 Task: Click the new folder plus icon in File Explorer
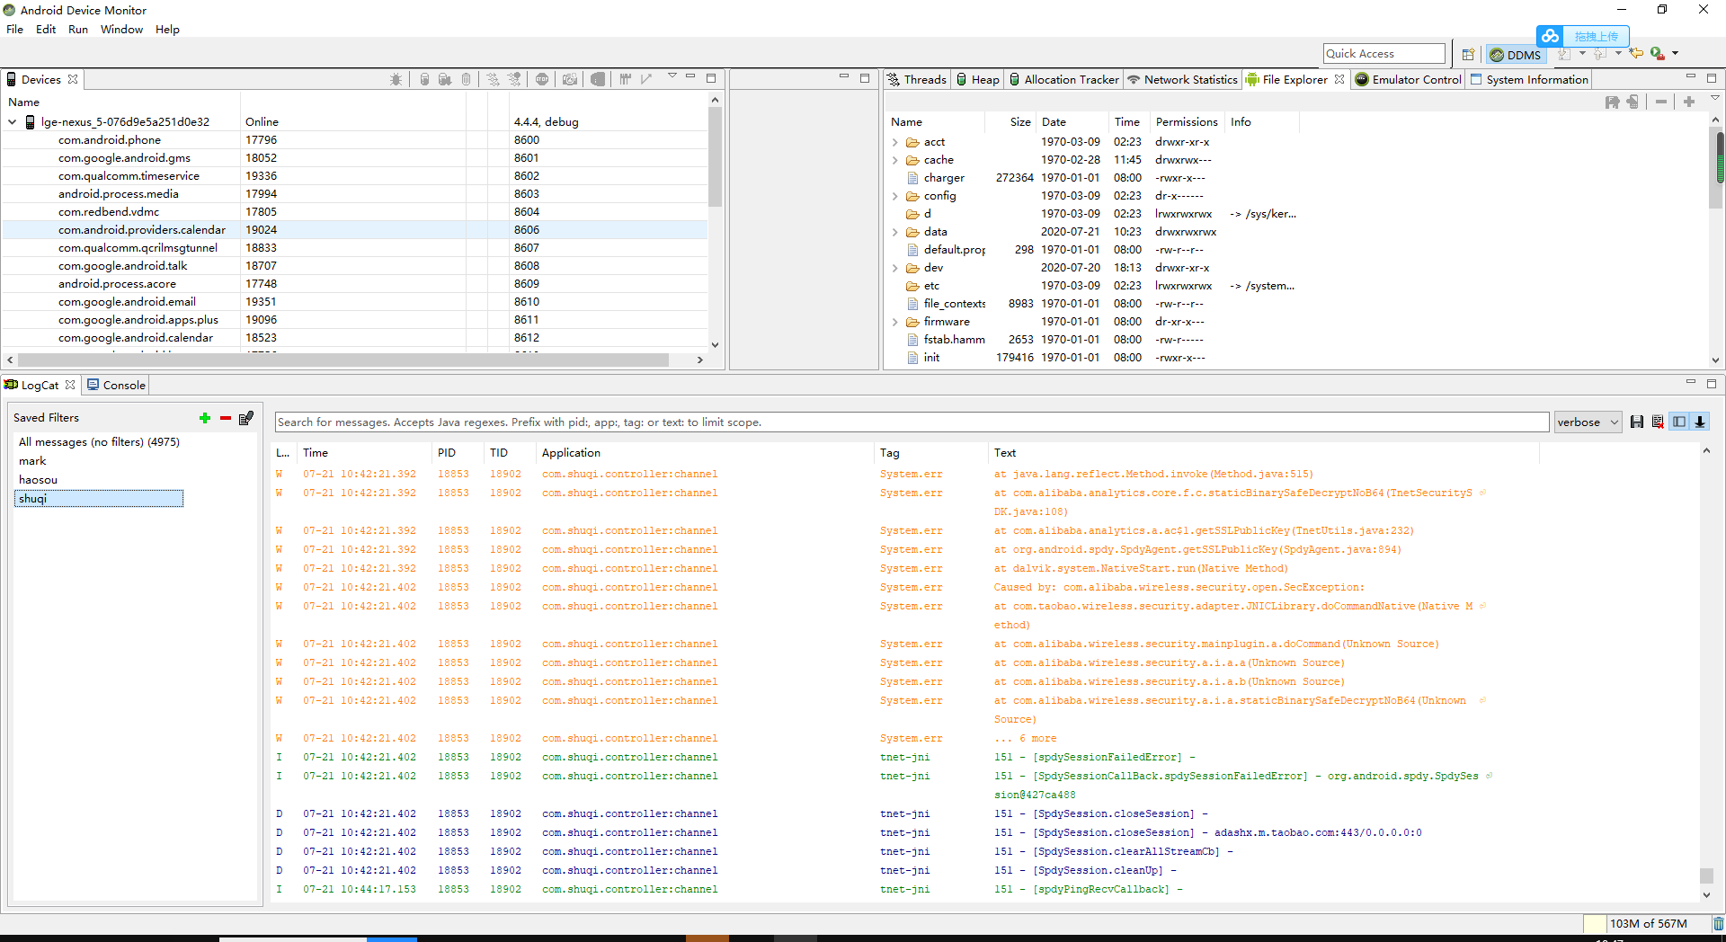tap(1689, 102)
